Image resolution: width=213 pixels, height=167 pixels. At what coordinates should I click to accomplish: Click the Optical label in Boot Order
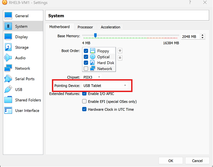tap(103, 57)
